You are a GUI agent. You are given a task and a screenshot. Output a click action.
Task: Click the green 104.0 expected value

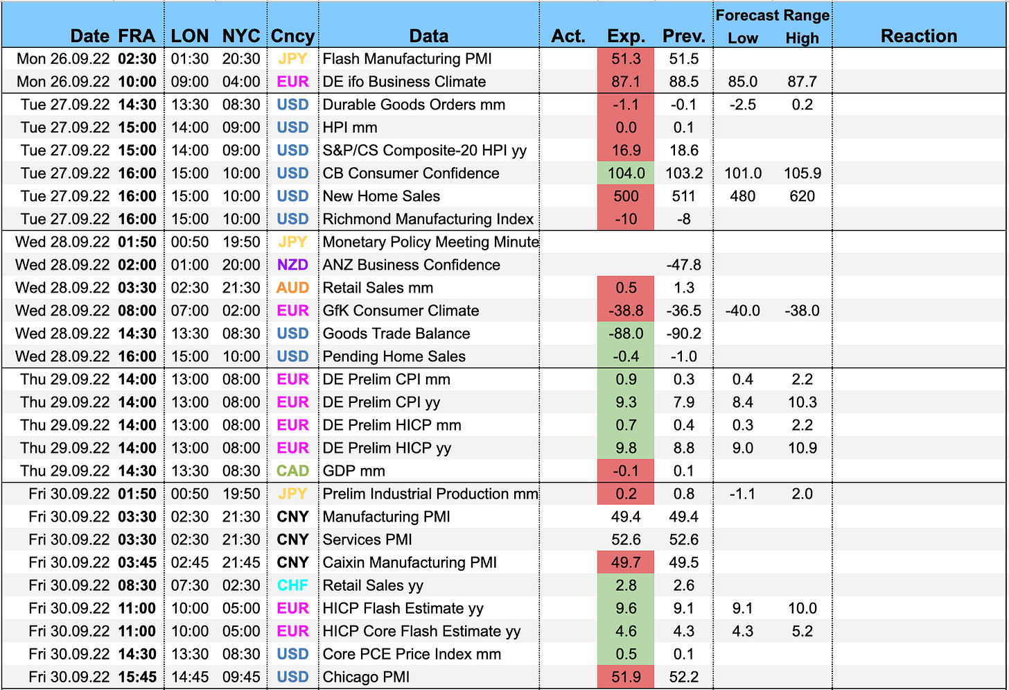tap(626, 173)
